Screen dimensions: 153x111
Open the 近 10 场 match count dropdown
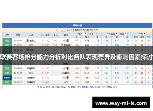[62, 30]
